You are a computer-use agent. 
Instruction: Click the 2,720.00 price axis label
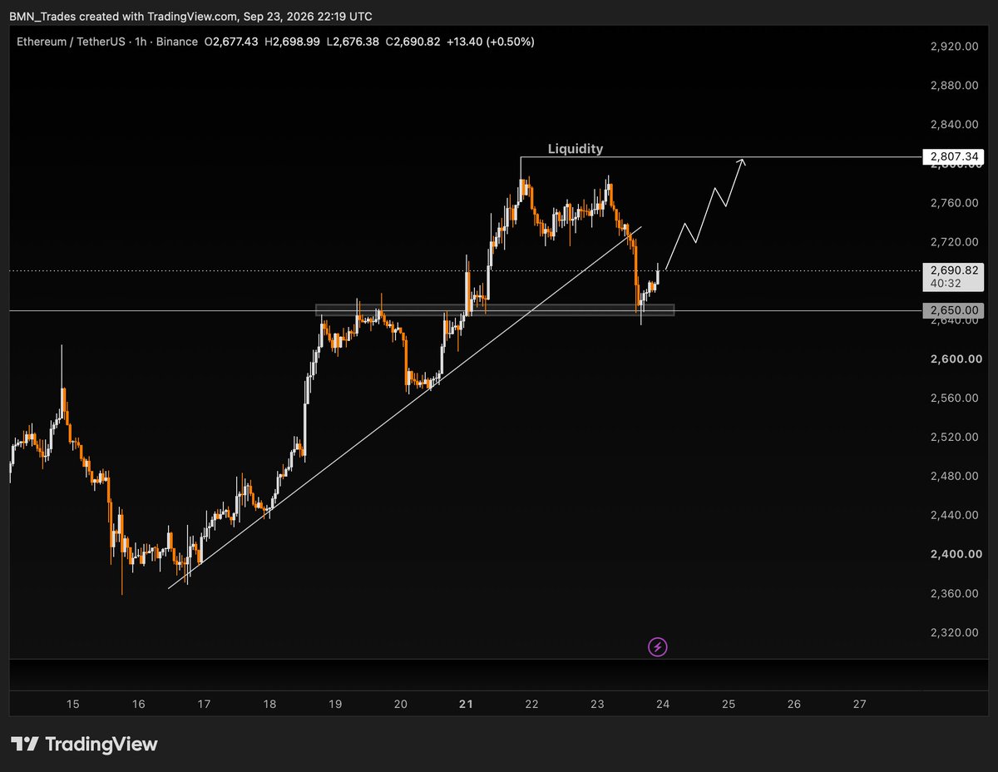tap(954, 242)
